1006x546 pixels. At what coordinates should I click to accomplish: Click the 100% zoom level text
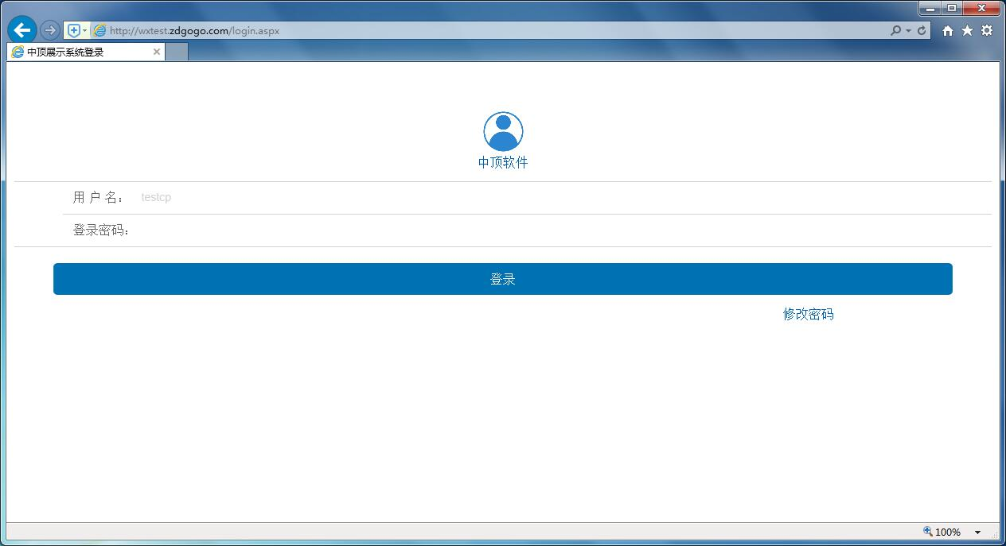tap(948, 532)
